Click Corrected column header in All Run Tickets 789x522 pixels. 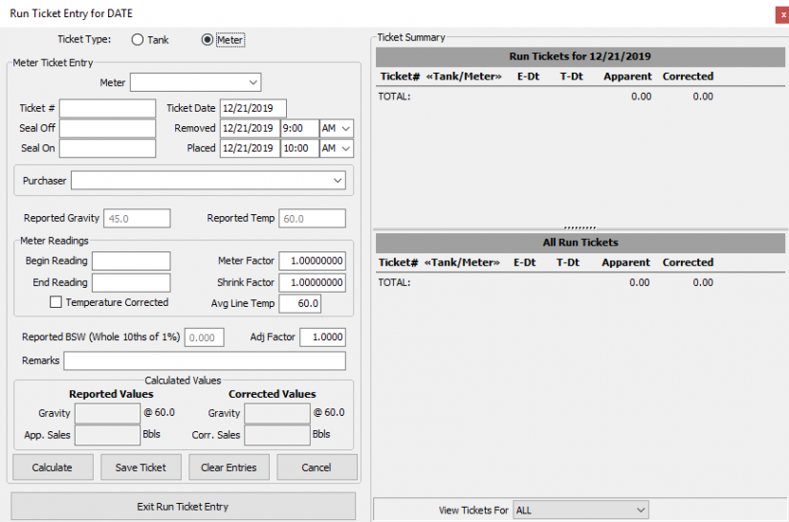[688, 263]
